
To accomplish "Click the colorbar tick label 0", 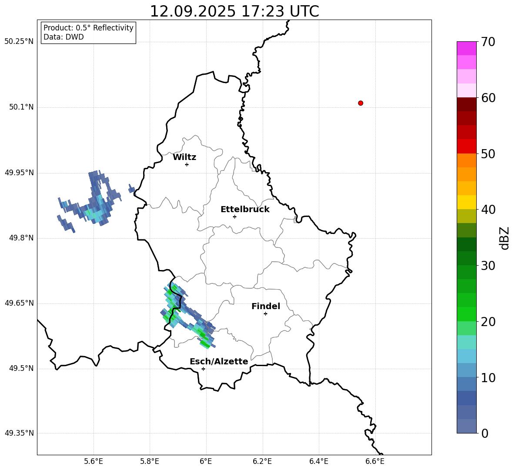I will [x=485, y=433].
